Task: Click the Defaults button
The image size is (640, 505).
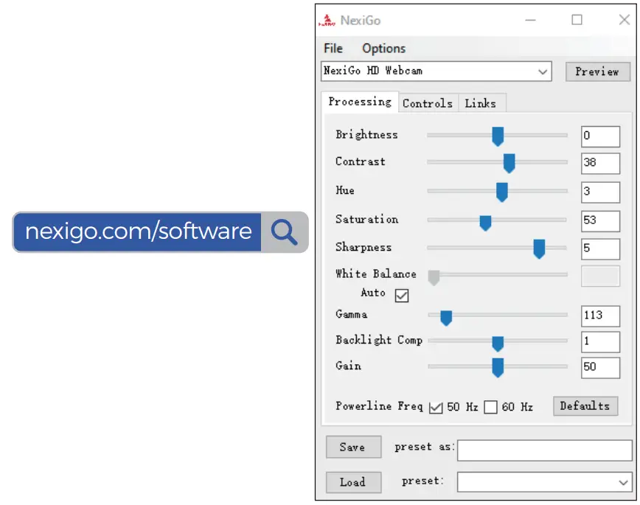Action: [585, 405]
